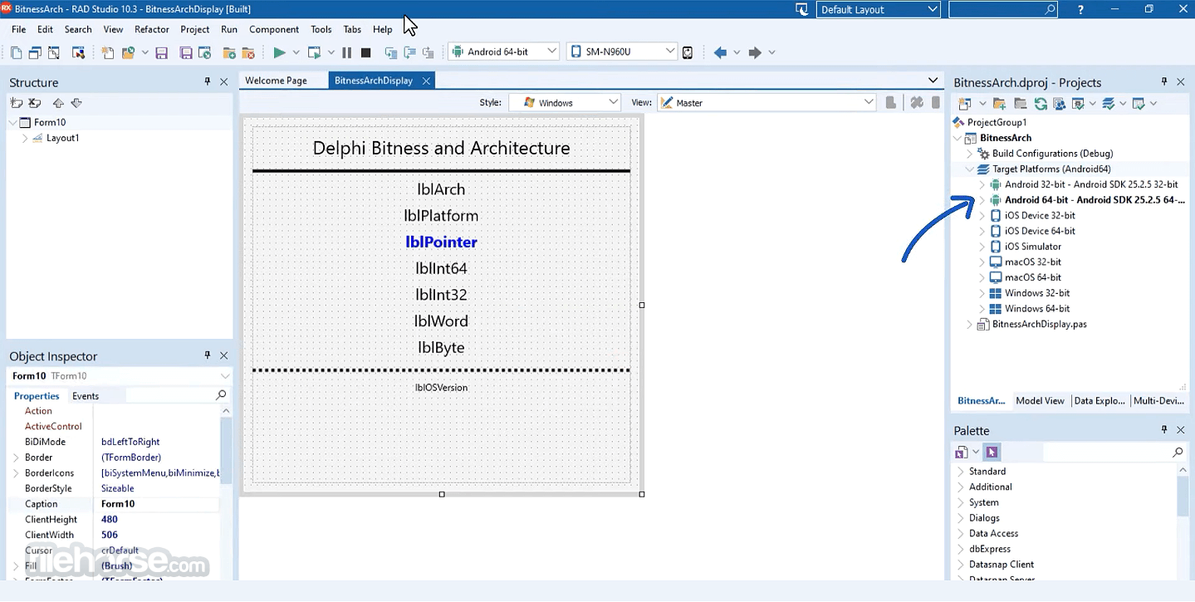Image resolution: width=1195 pixels, height=602 pixels.
Task: Click the Save All double-disk icon
Action: pyautogui.click(x=186, y=52)
